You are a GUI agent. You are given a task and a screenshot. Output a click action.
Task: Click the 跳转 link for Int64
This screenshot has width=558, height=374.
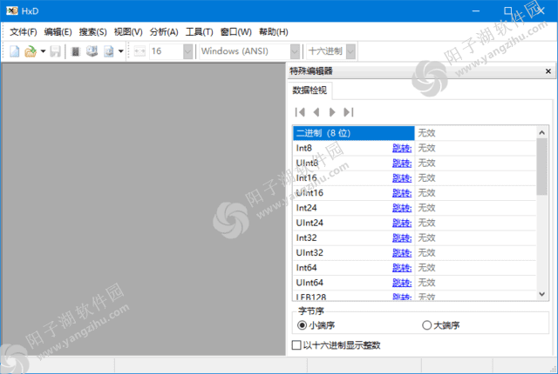tap(402, 268)
